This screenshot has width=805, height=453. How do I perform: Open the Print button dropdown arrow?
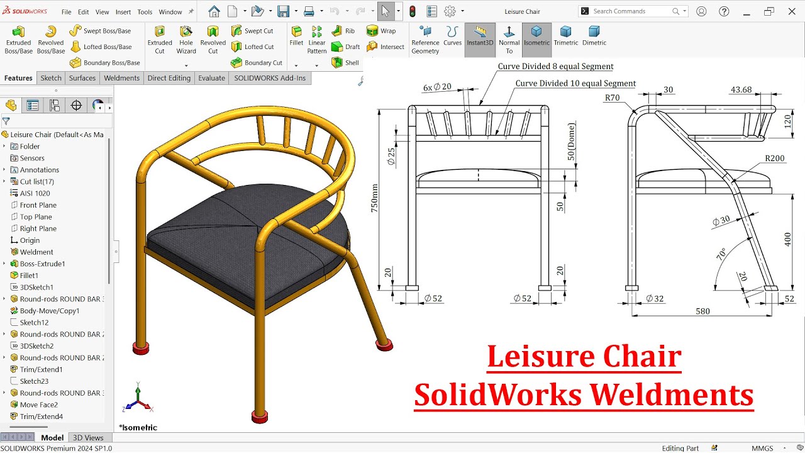[321, 11]
